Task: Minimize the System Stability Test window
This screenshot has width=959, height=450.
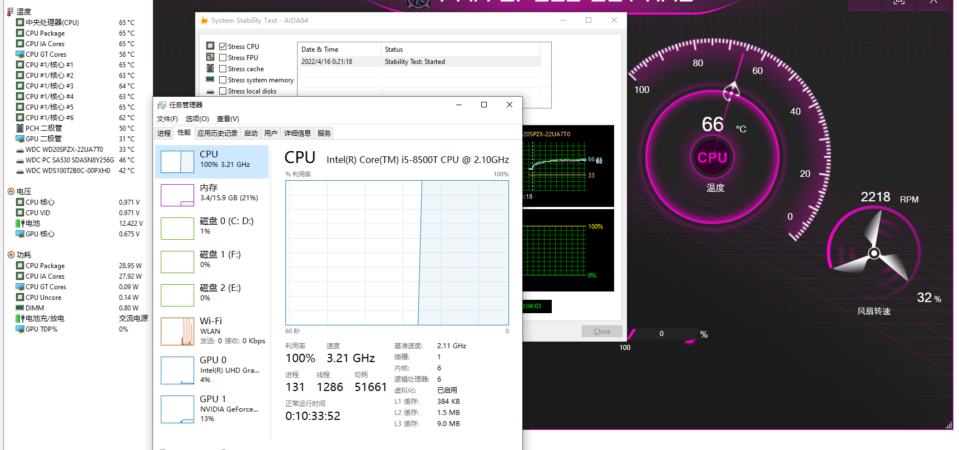Action: 563,21
